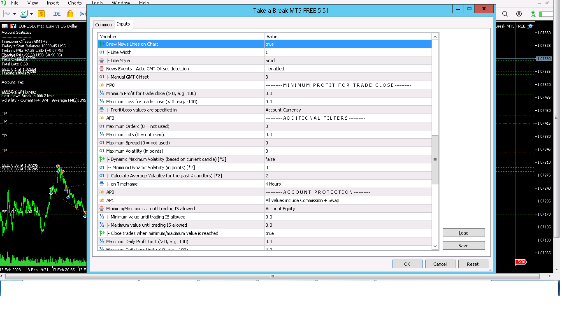This screenshot has height=316, width=562.
Task: Open the File menu
Action: click(15, 3)
